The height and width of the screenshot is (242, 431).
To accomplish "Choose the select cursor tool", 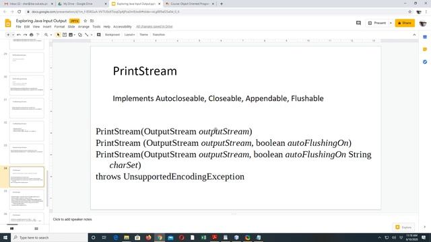I will coord(58,35).
